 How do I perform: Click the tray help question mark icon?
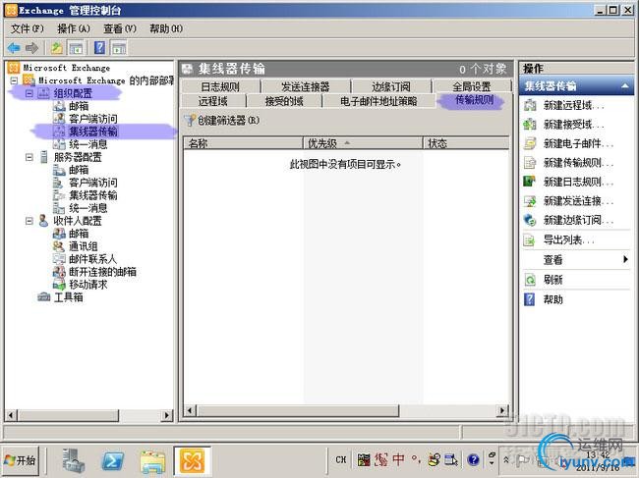coord(473,459)
